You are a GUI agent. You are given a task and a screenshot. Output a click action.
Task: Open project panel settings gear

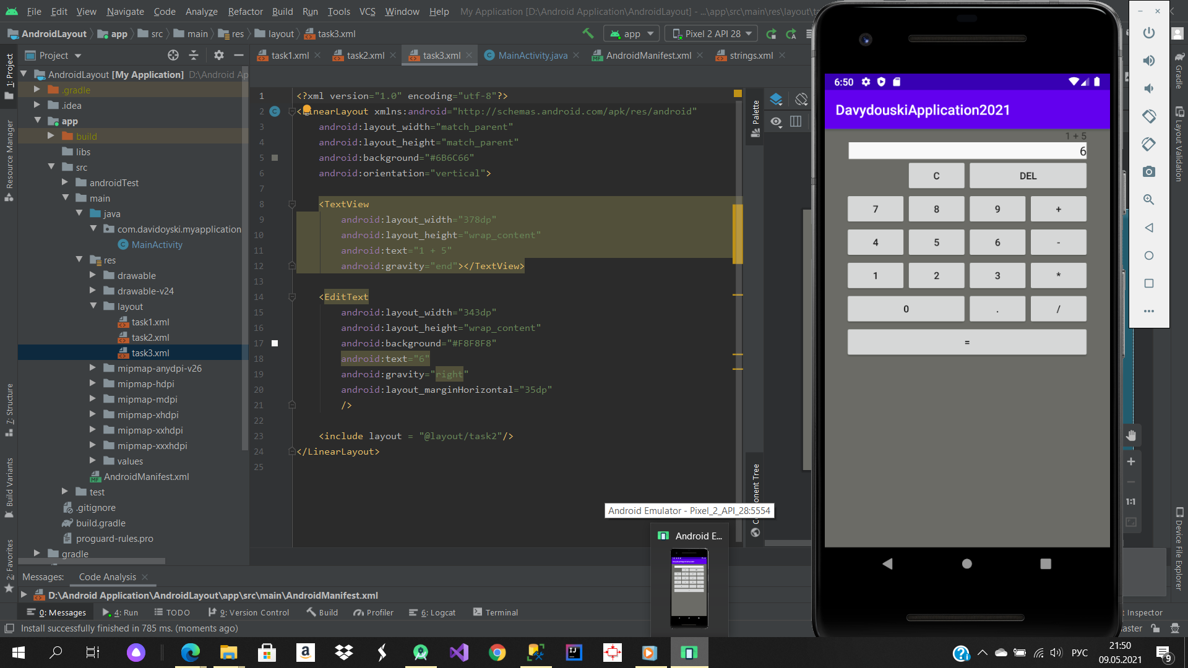pos(218,55)
